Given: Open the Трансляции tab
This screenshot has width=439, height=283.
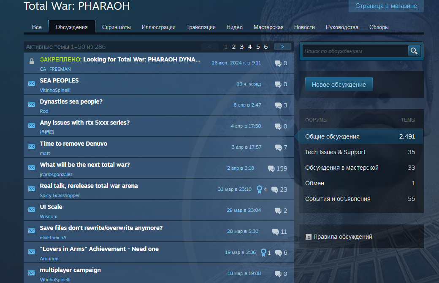Looking at the screenshot, I should coord(201,27).
